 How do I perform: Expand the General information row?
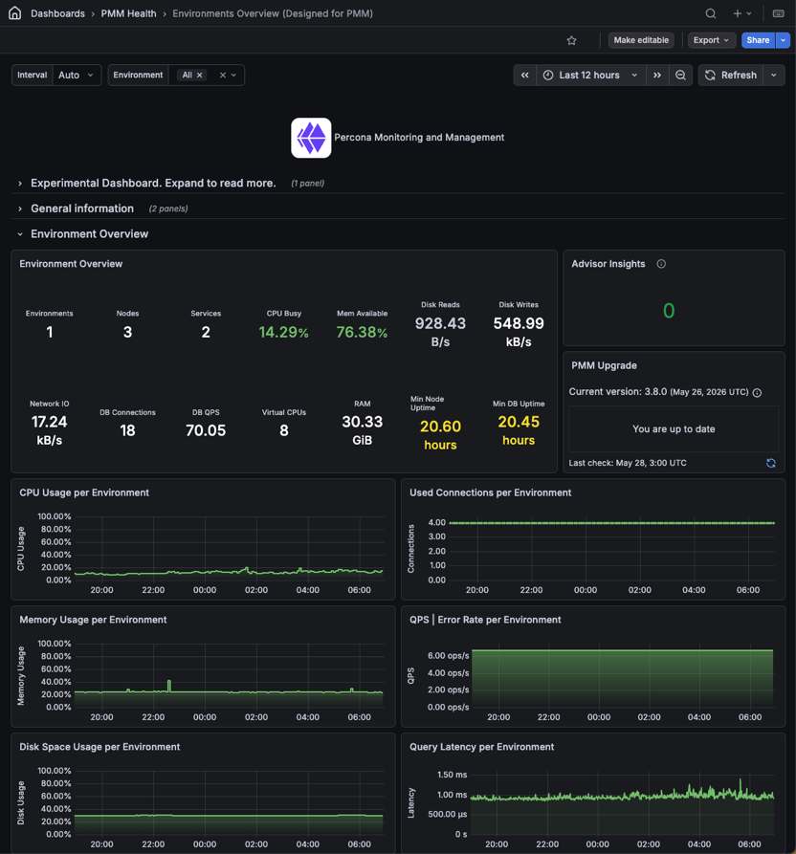click(81, 208)
